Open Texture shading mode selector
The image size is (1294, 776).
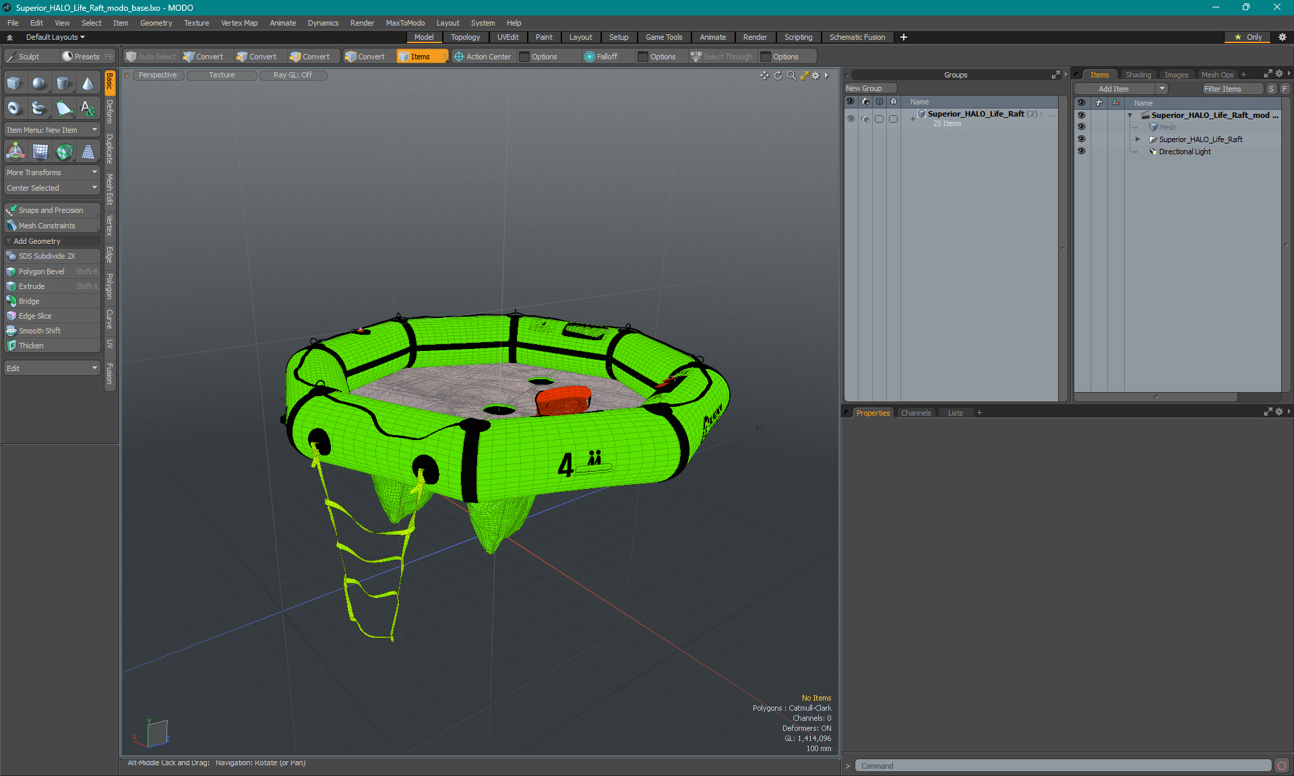point(222,75)
